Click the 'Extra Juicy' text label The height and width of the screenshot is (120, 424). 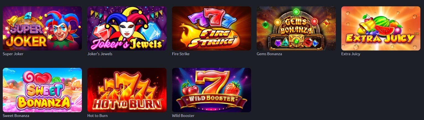pos(351,54)
